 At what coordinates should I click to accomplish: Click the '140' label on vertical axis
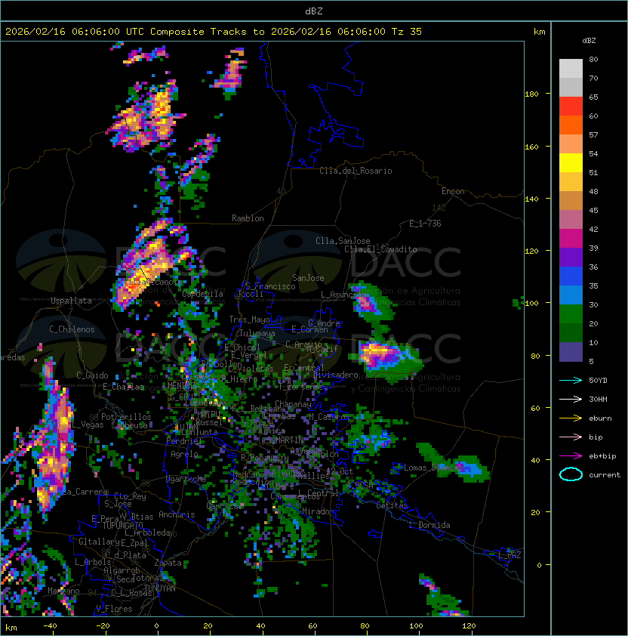pyautogui.click(x=531, y=199)
